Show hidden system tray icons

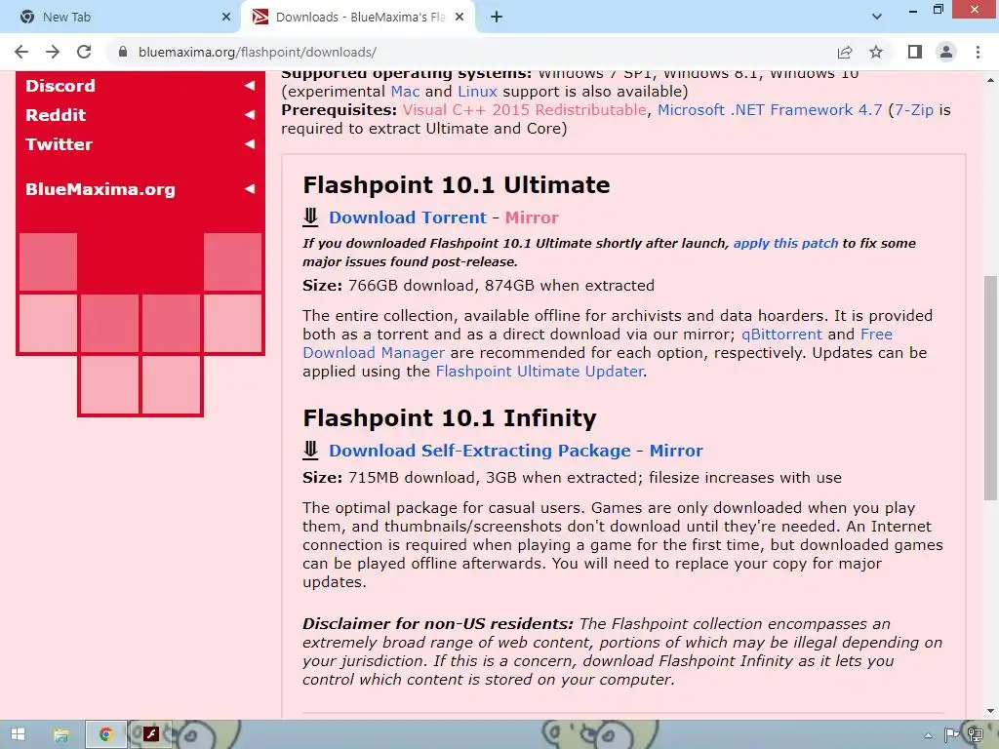pos(928,735)
